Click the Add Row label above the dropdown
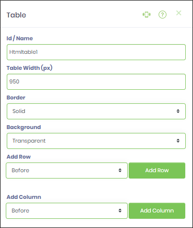This screenshot has width=193, height=228. click(18, 157)
